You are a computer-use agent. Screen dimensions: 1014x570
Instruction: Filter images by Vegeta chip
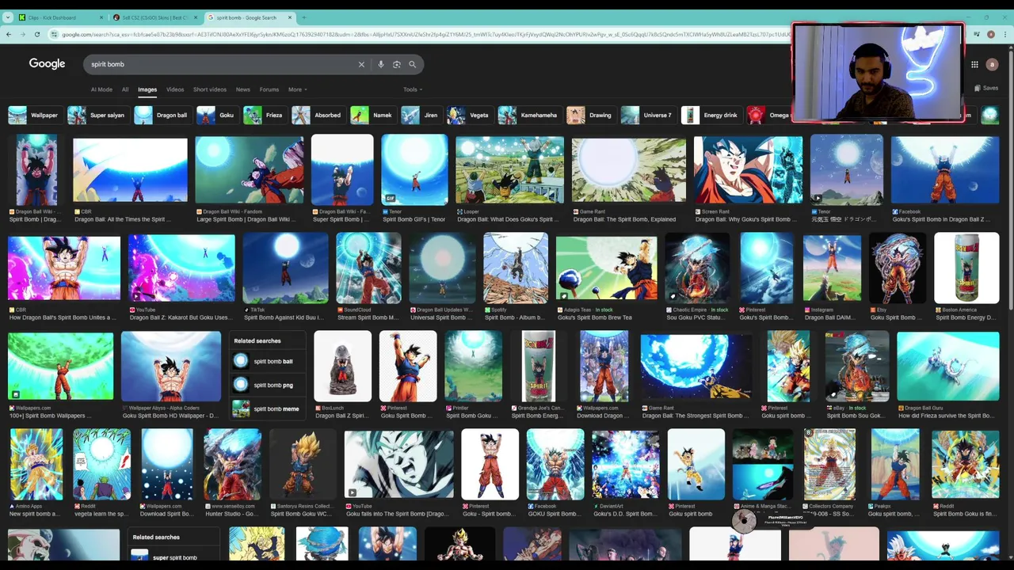[468, 115]
